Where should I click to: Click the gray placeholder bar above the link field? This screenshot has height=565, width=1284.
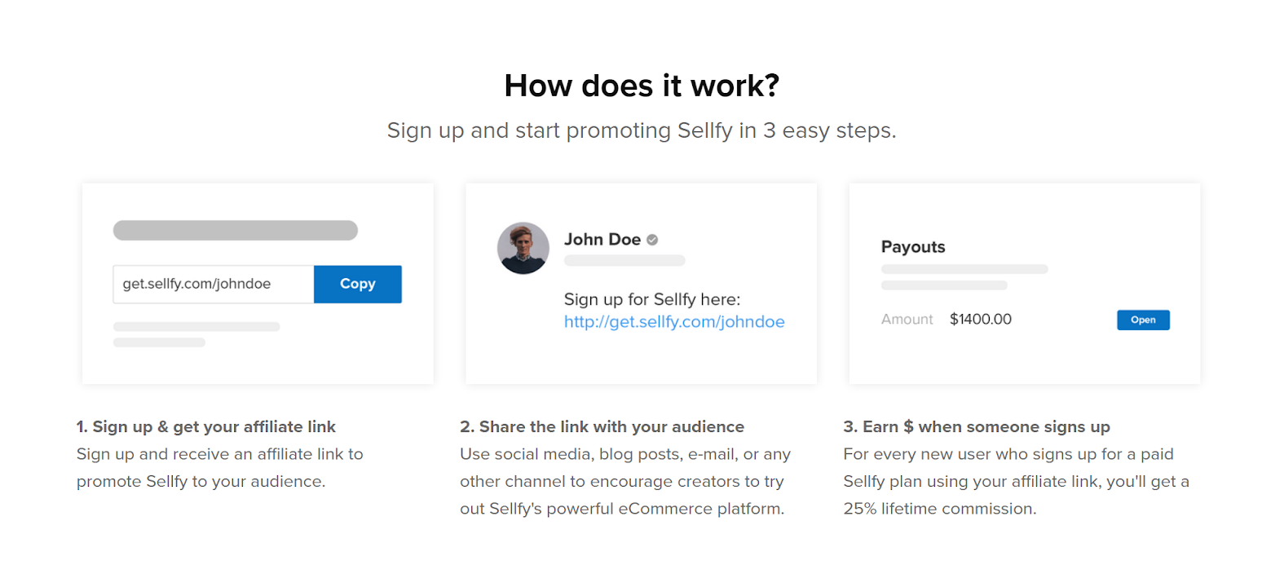pos(235,230)
